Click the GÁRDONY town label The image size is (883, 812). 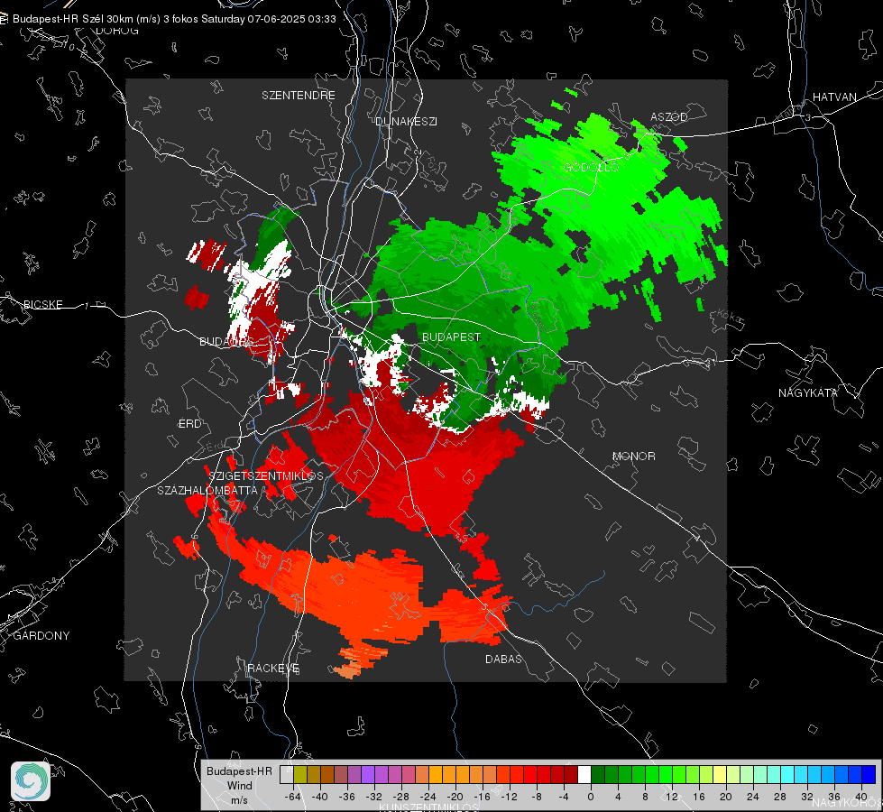pyautogui.click(x=41, y=636)
